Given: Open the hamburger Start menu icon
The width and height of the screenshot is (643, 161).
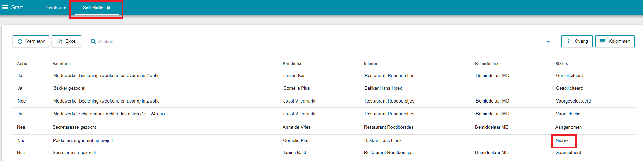Looking at the screenshot, I should point(5,7).
